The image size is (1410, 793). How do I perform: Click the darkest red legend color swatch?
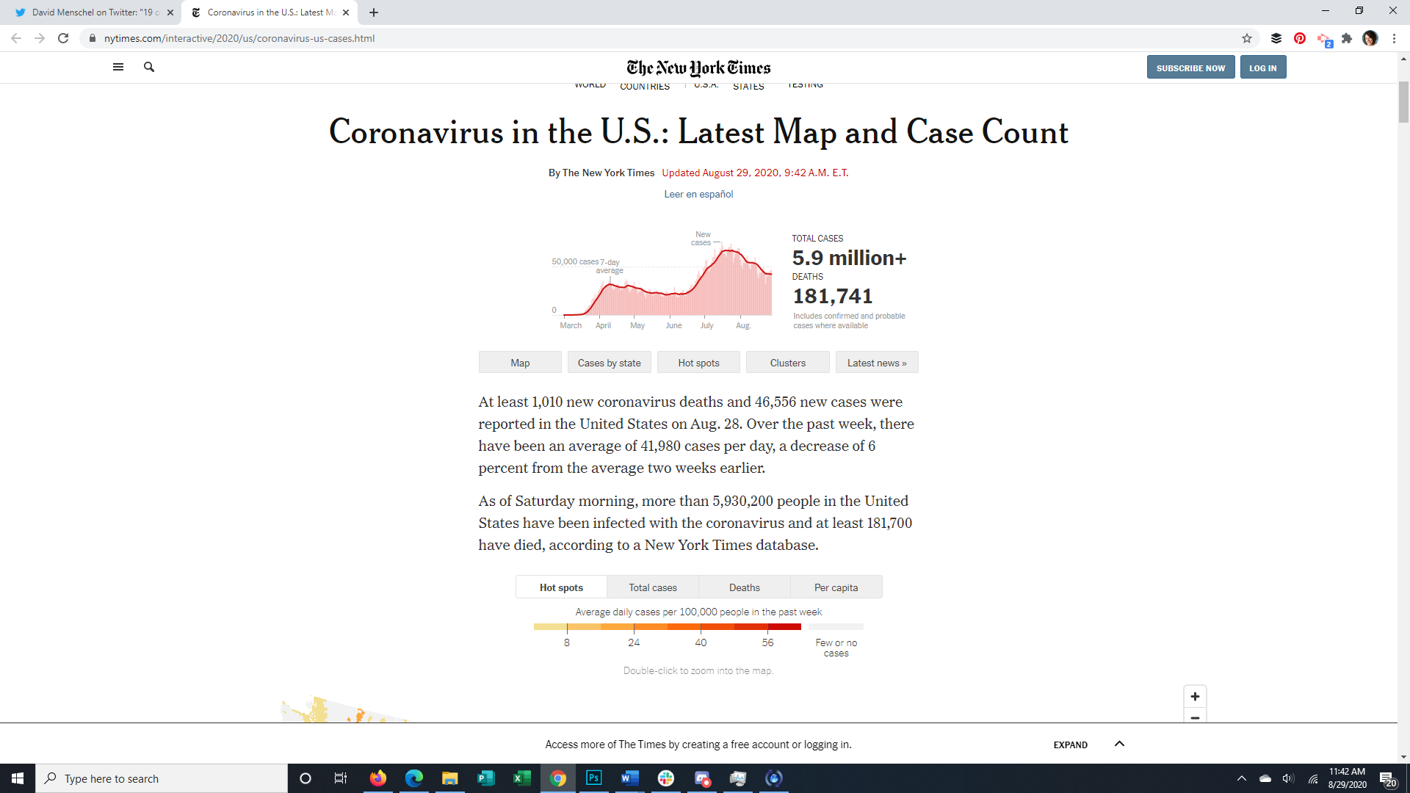(x=784, y=627)
